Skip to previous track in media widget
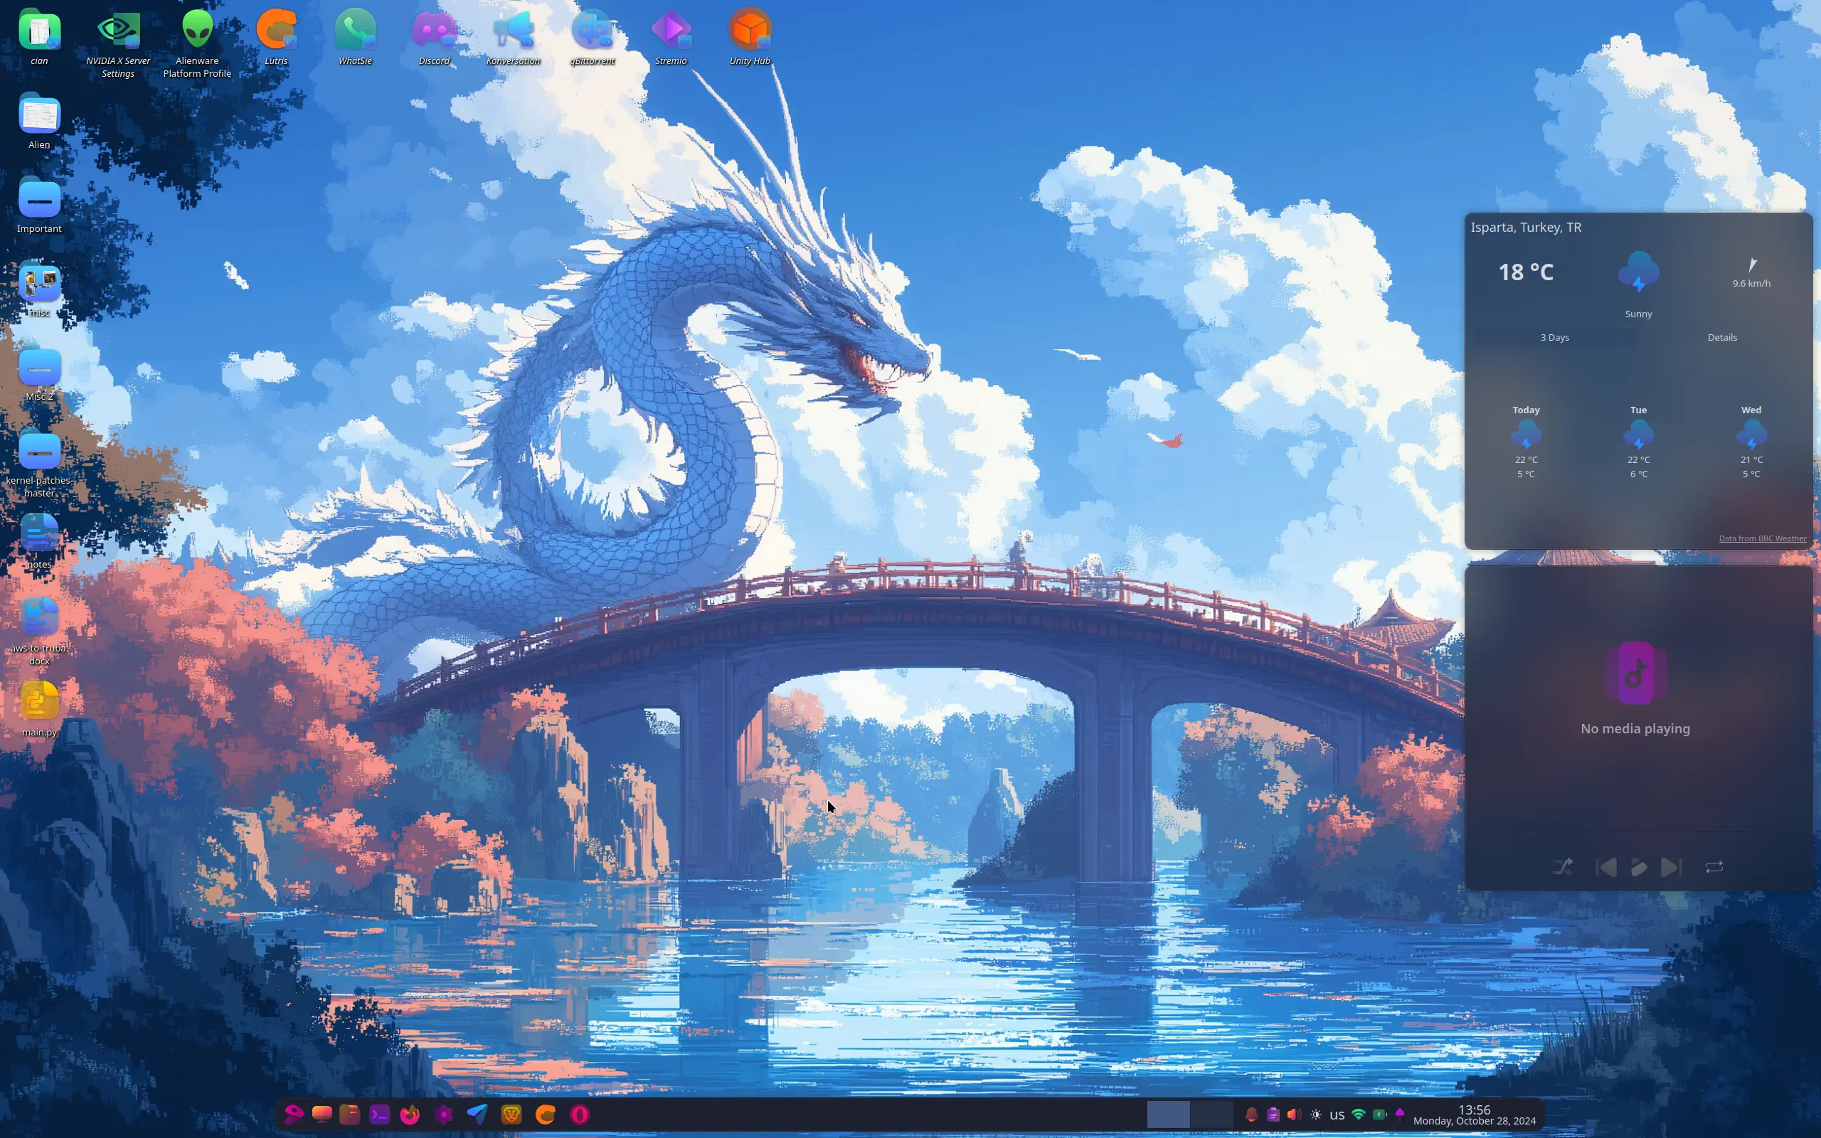Screen dimensions: 1821x1138 point(1605,867)
